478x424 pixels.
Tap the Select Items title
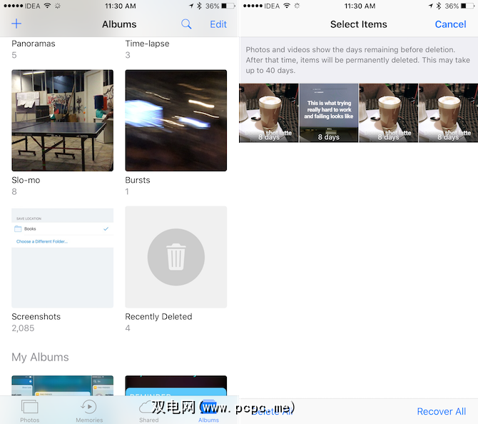pos(358,24)
